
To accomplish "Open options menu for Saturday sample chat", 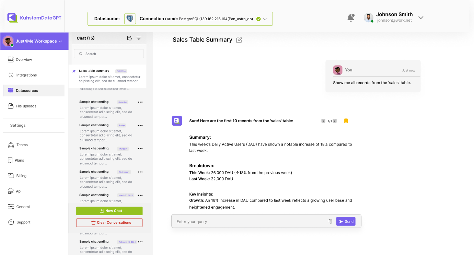I will [x=140, y=102].
